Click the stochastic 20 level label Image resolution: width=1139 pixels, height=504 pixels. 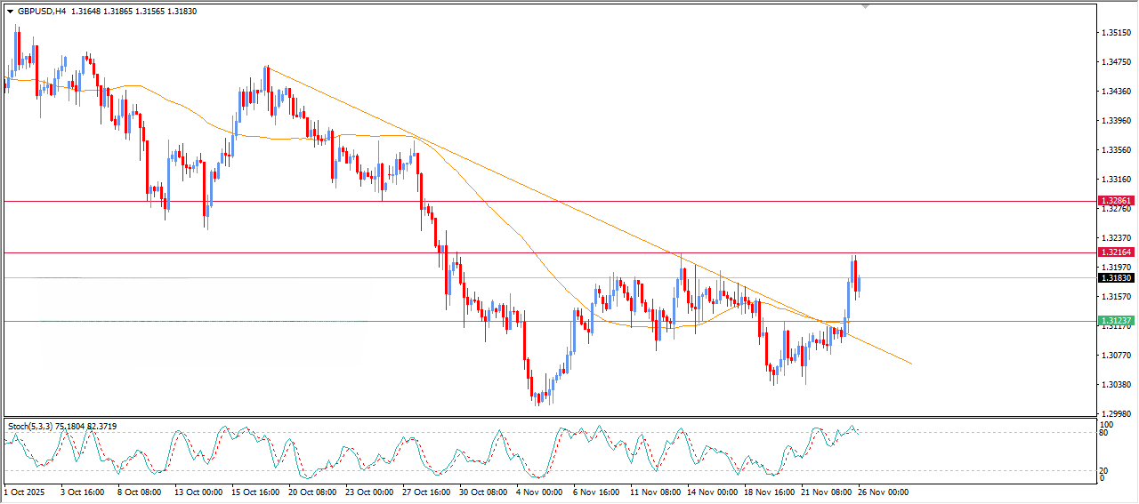pos(1105,470)
